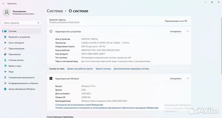Screen dimensions: 222x118
Task: Open the user account avatar icon
Action: tap(7, 12)
